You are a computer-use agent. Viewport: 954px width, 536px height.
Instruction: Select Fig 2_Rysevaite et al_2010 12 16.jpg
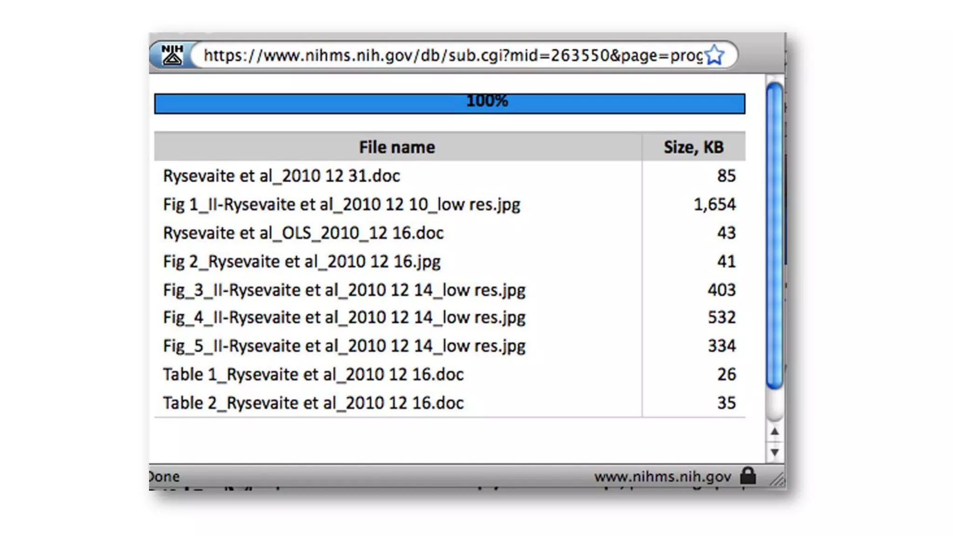tap(301, 262)
